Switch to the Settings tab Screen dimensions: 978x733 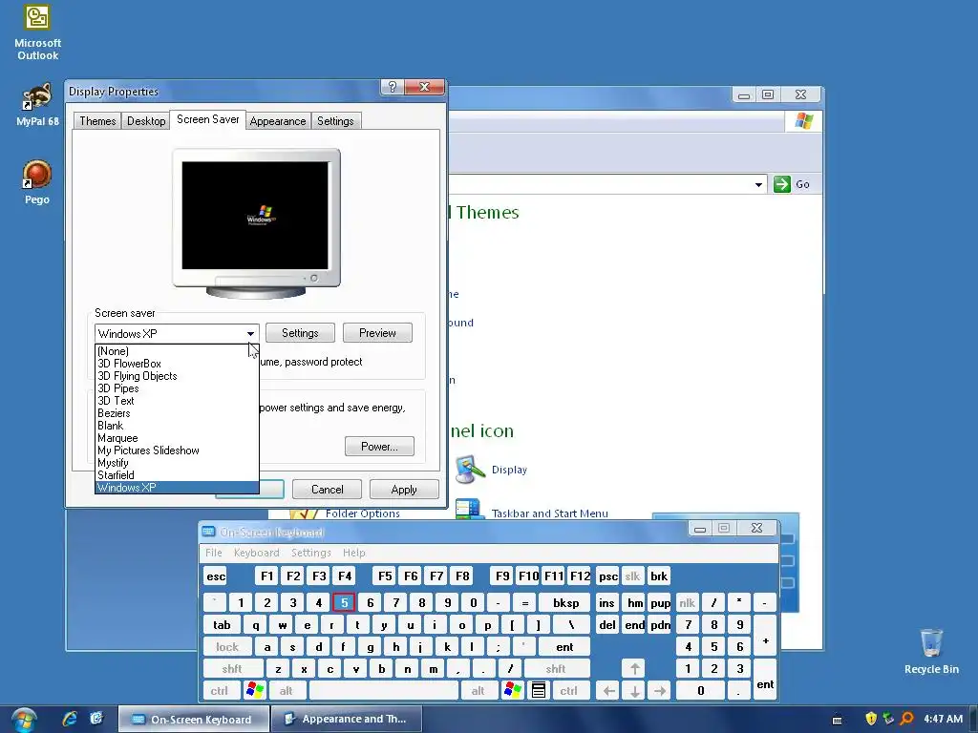tap(335, 121)
